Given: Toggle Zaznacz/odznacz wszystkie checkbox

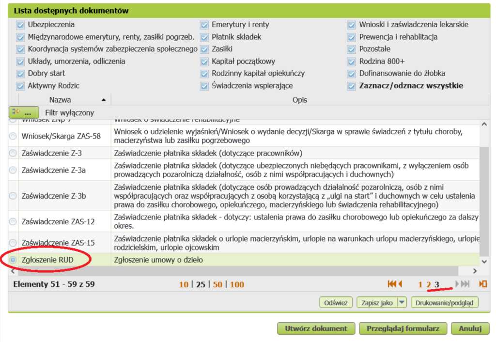Looking at the screenshot, I should click(x=351, y=86).
